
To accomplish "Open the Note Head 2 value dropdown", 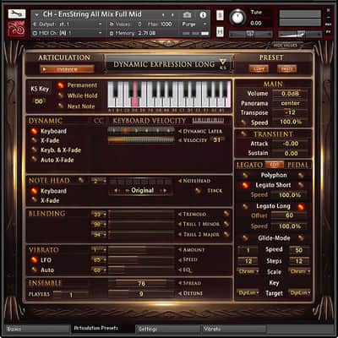I will [x=99, y=181].
